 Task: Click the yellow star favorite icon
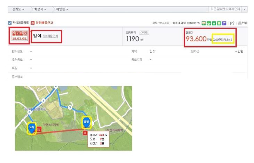214,23
